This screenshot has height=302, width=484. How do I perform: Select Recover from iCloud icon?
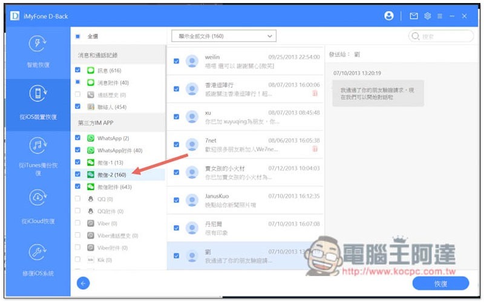point(38,197)
